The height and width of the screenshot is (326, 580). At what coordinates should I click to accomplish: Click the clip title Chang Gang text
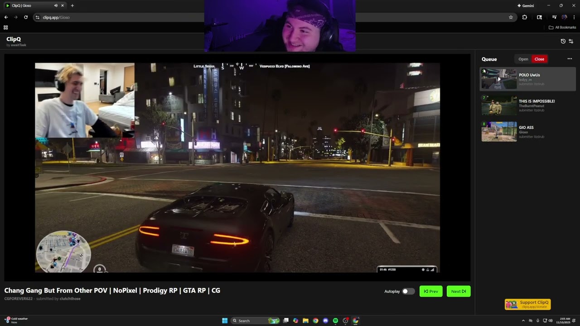point(112,291)
